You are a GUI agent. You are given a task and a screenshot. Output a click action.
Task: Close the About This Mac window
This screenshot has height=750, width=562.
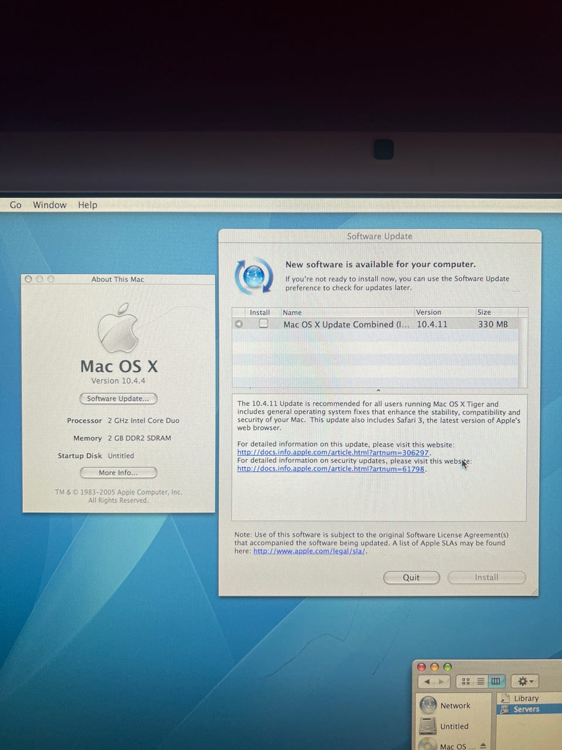[x=29, y=279]
